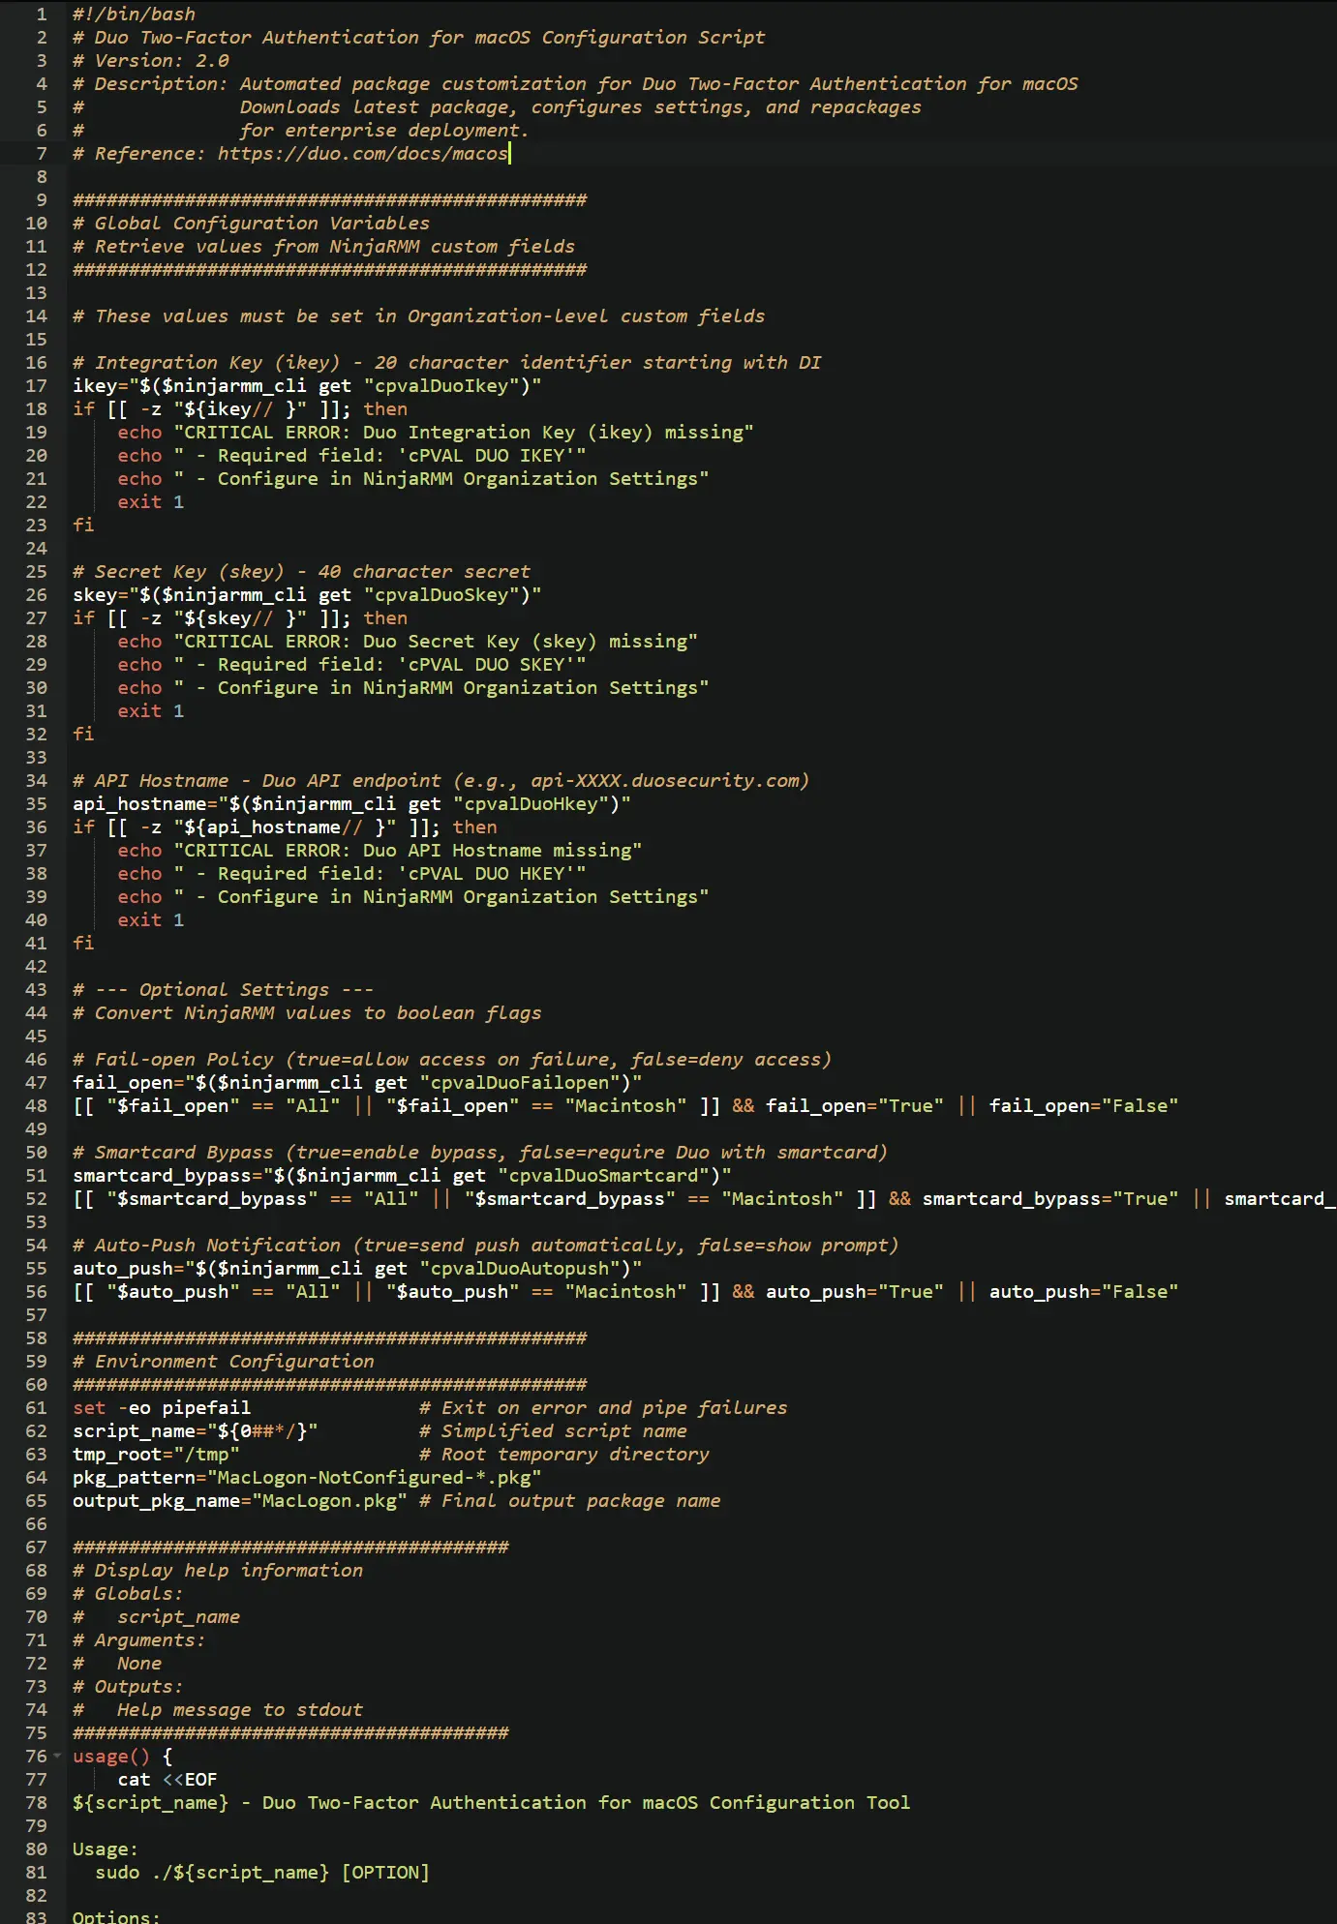
Task: Click the string "cpvalDuoHkey"
Action: click(531, 803)
